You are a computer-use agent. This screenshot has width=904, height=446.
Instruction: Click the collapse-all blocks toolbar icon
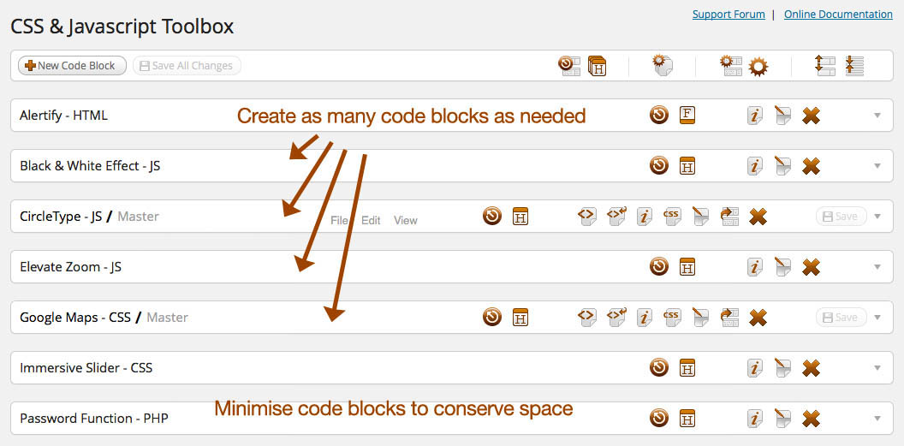coord(853,67)
